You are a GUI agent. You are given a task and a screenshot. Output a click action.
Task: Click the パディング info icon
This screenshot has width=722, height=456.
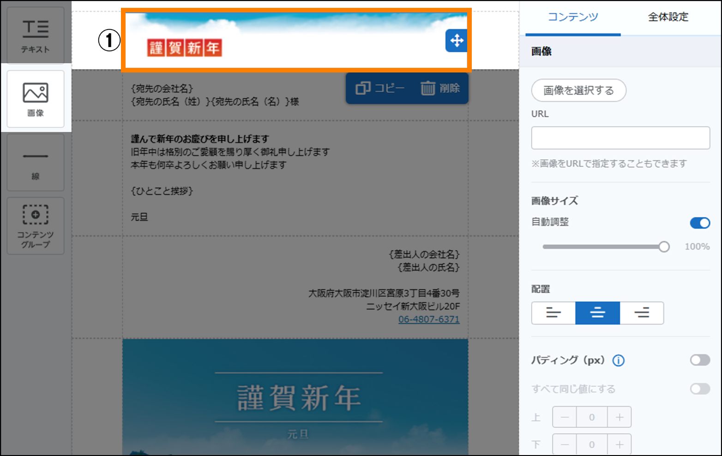(618, 360)
